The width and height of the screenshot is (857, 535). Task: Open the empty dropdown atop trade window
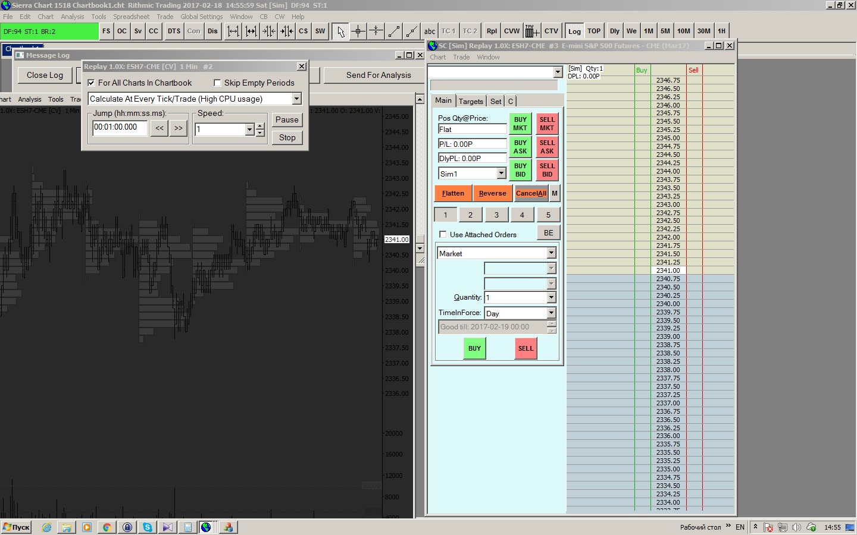558,72
